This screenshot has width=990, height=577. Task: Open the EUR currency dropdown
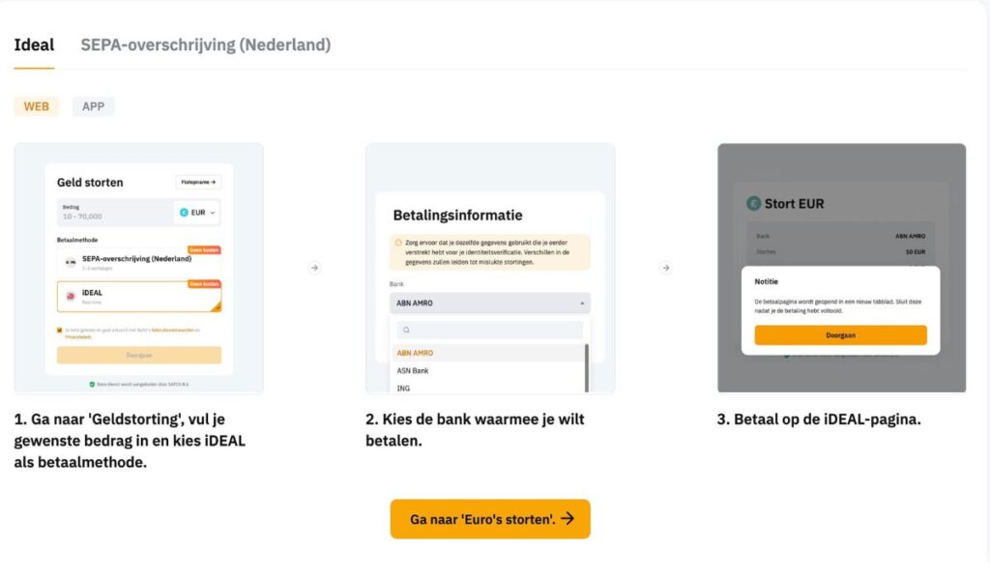197,212
